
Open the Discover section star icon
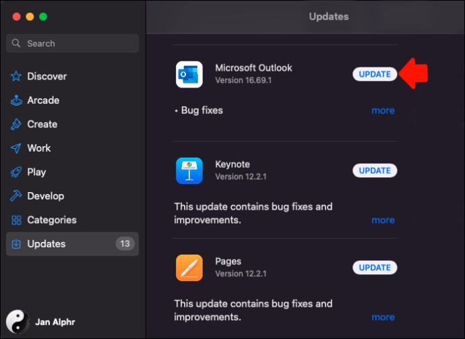coord(16,76)
